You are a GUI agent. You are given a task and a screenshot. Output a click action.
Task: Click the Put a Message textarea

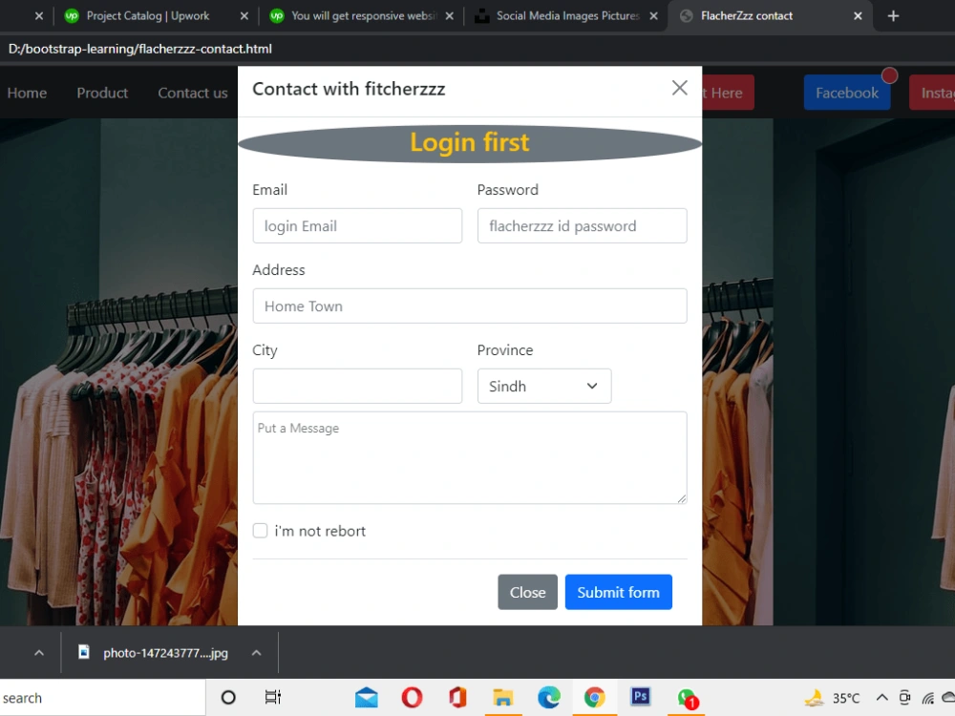click(470, 458)
